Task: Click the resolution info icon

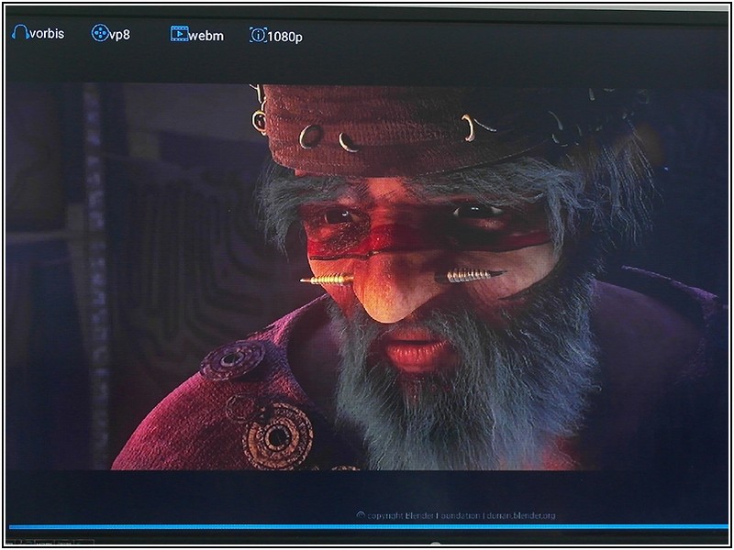Action: click(x=258, y=35)
